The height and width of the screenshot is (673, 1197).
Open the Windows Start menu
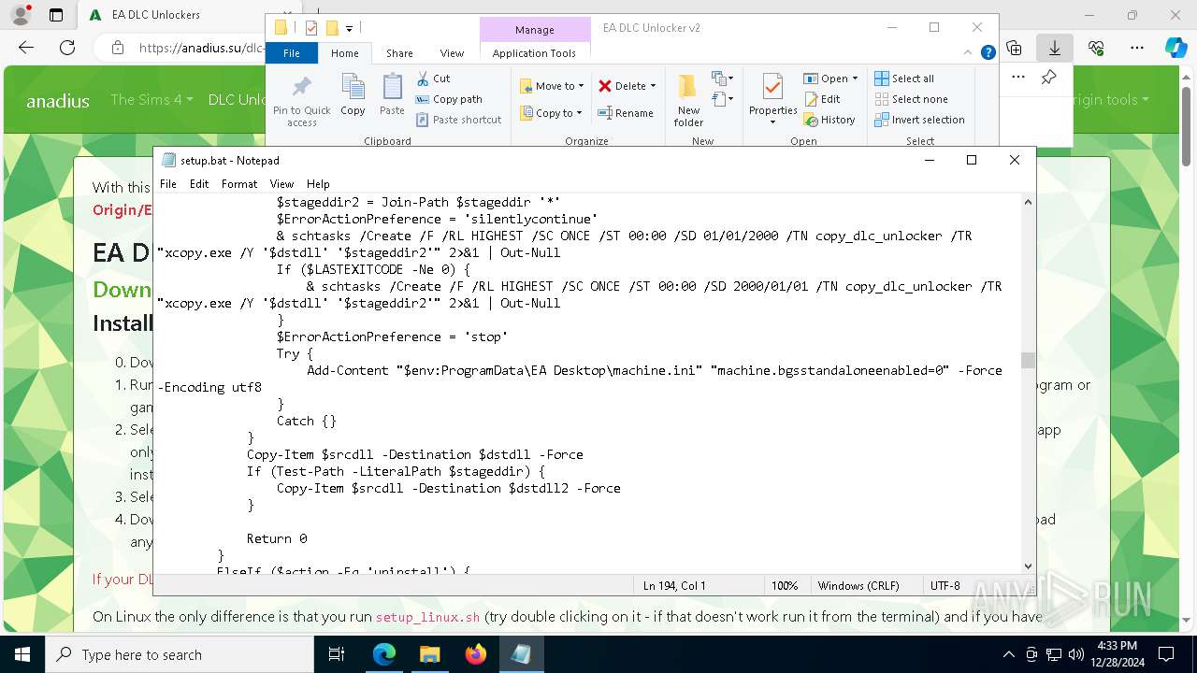[22, 654]
